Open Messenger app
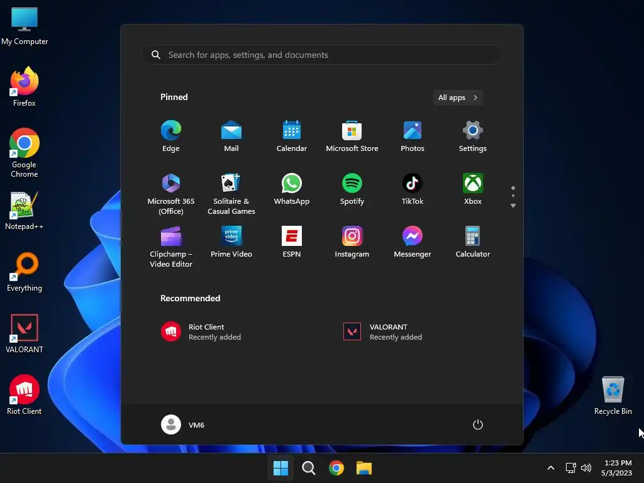This screenshot has height=483, width=644. (413, 242)
